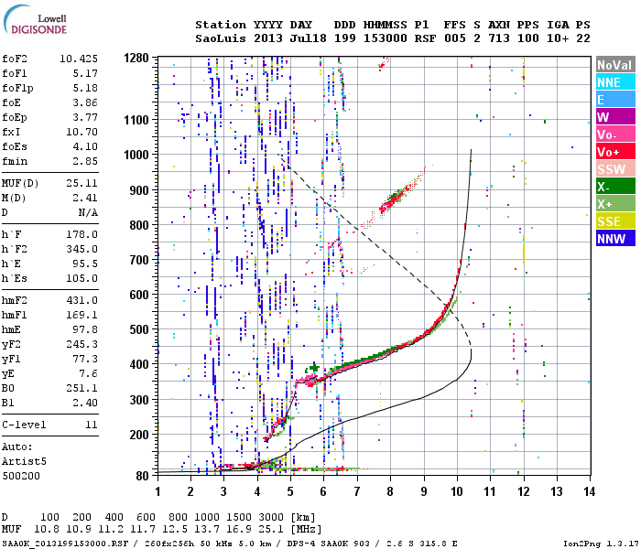Click the 5 MHz frequency axis label

[290, 491]
